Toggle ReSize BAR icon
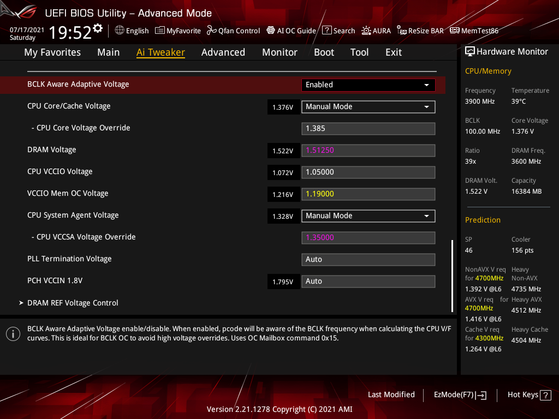Image resolution: width=559 pixels, height=419 pixels. click(401, 31)
